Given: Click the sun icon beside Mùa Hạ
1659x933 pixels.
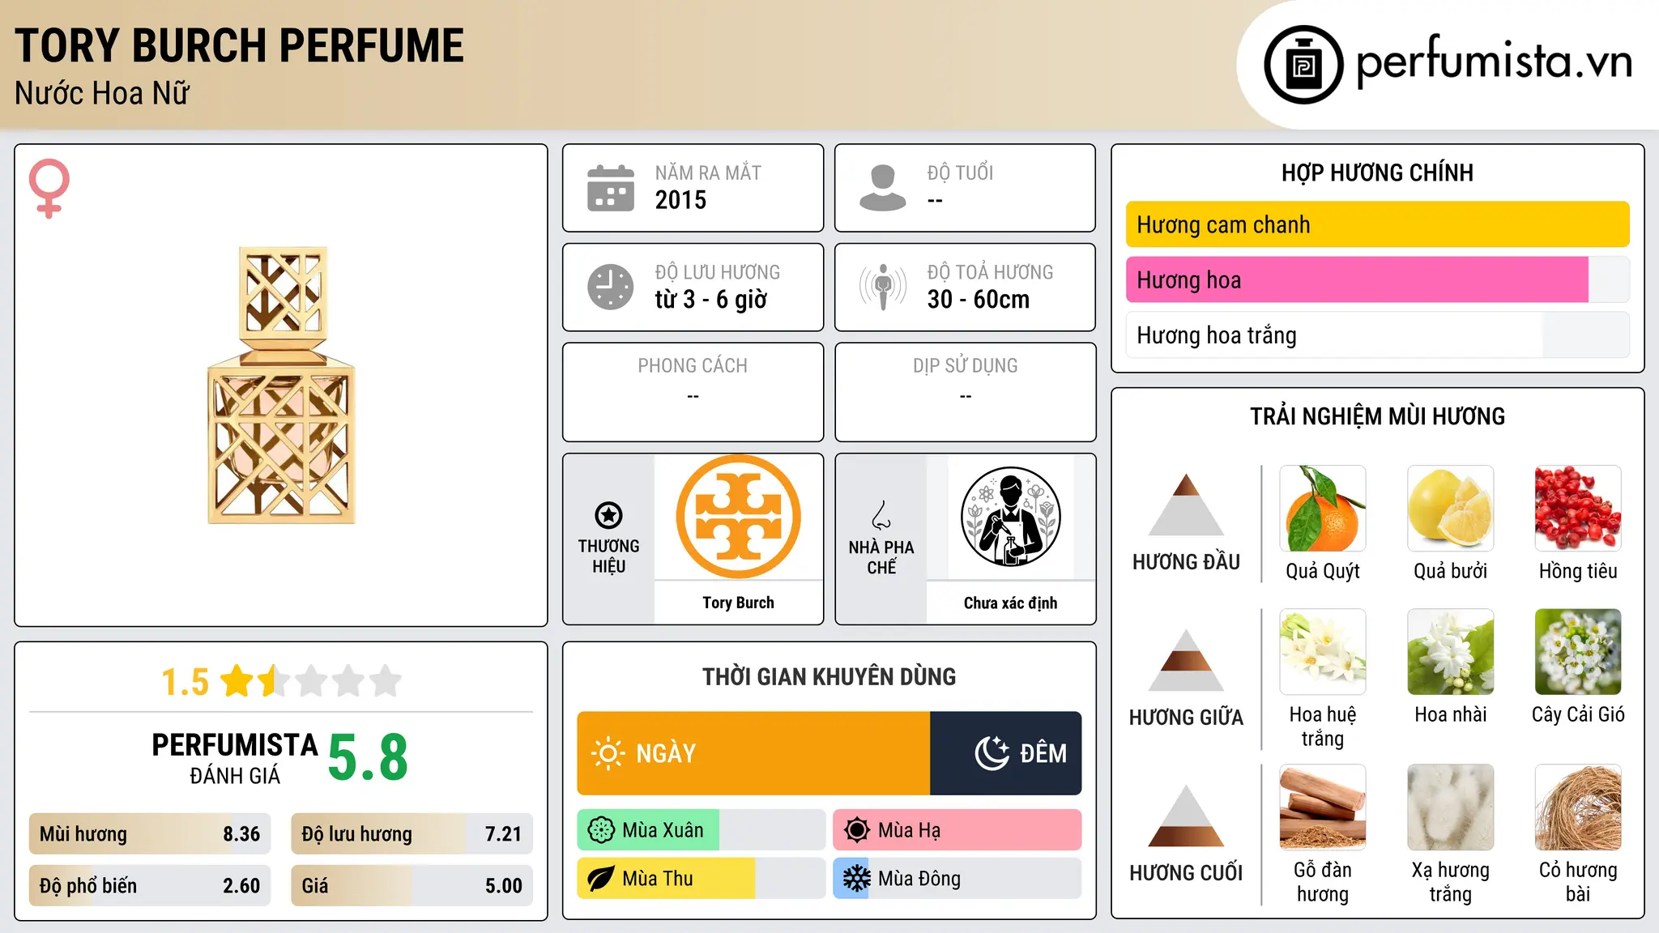Looking at the screenshot, I should tap(857, 830).
